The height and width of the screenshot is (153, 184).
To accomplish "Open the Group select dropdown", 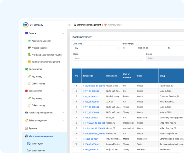I will coord(165,58).
